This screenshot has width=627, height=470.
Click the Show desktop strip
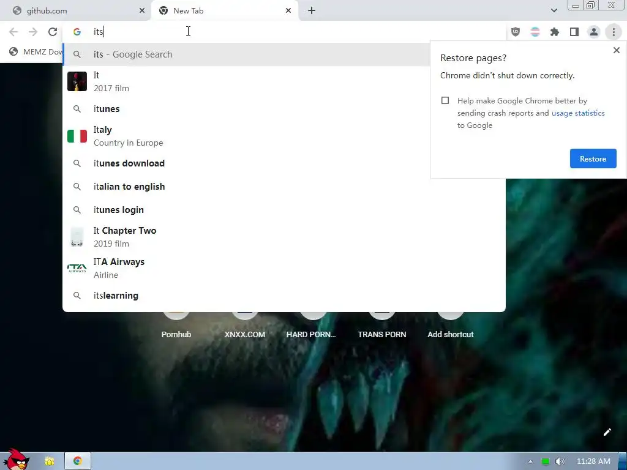pyautogui.click(x=623, y=461)
